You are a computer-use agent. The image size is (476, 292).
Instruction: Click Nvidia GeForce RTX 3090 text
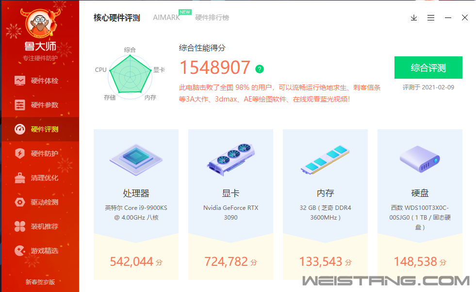click(x=230, y=213)
